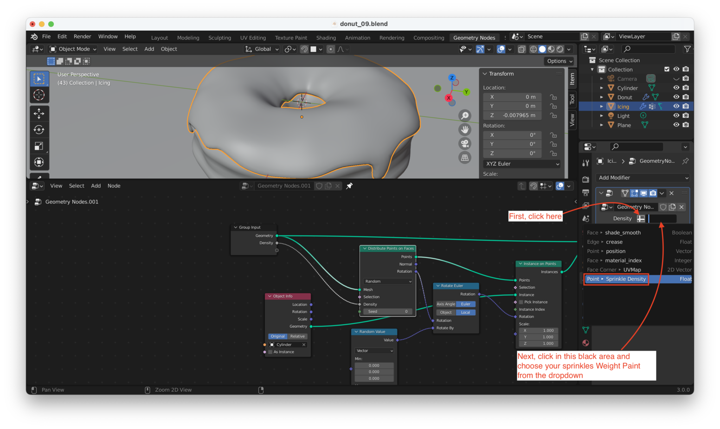The height and width of the screenshot is (429, 720).
Task: Click the zoom magnifier viewport gizmo
Action: click(x=464, y=116)
